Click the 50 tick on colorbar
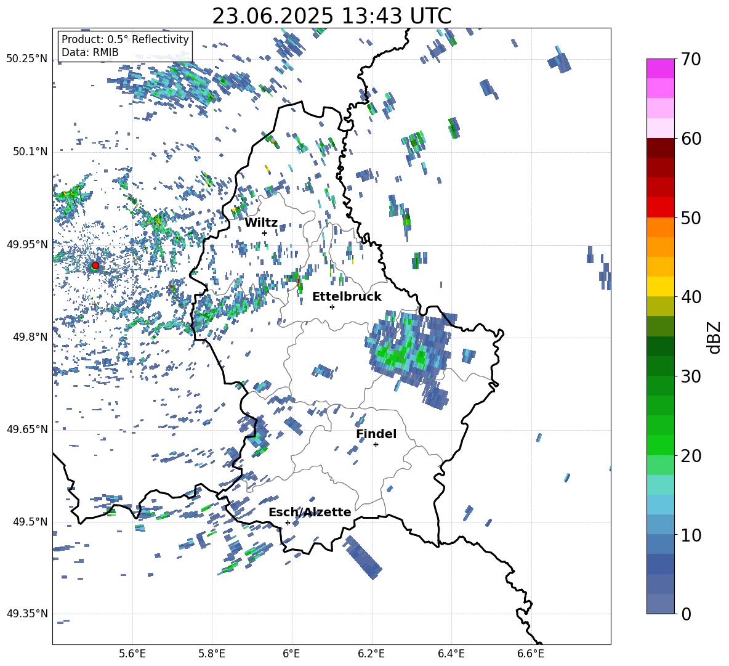The image size is (729, 666). (x=691, y=218)
